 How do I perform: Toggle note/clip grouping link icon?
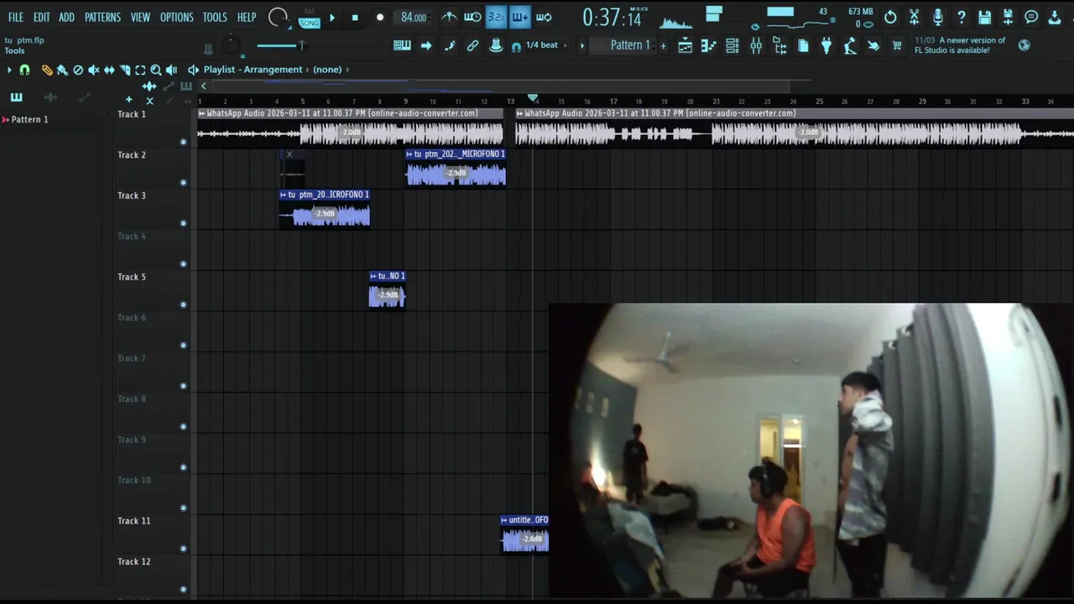click(472, 45)
